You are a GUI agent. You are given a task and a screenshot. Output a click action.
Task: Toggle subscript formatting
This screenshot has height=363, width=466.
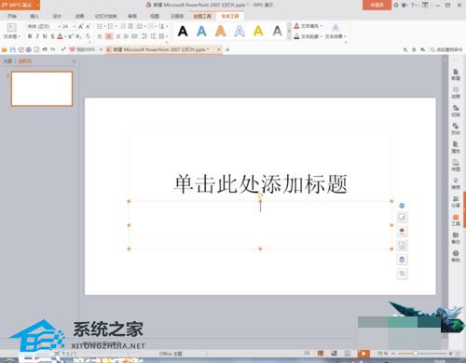78,36
